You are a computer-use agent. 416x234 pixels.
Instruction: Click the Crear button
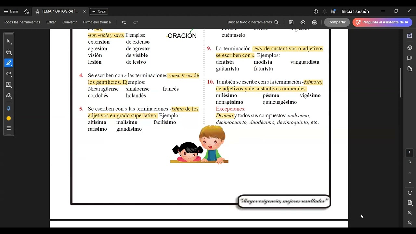(99, 11)
